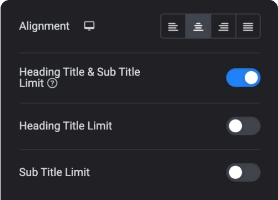Image resolution: width=278 pixels, height=200 pixels.
Task: Choose the center alignment icon
Action: tap(198, 26)
